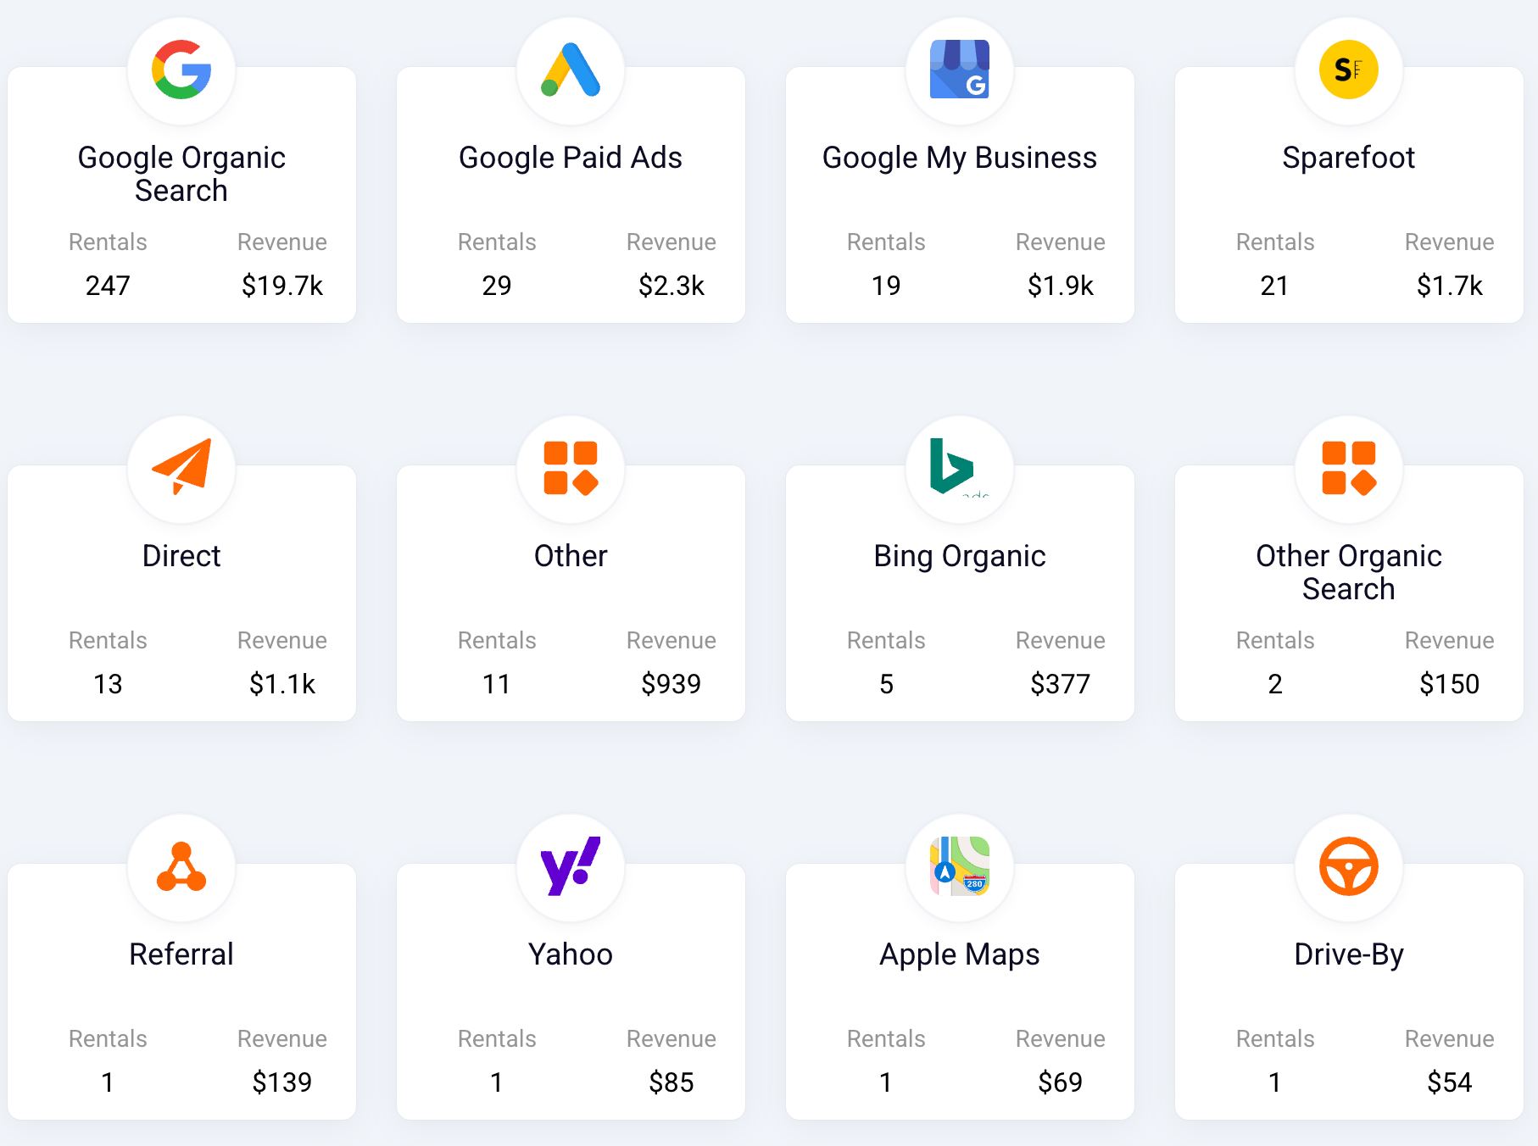
Task: Open the Google Paid Ads title
Action: 571,158
